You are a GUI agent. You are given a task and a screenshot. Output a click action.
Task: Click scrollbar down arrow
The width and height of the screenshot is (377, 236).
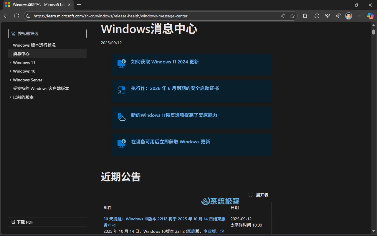pos(373,231)
